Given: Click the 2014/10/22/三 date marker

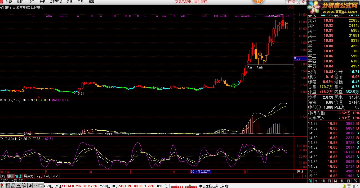Looking at the screenshot, I should (201, 172).
